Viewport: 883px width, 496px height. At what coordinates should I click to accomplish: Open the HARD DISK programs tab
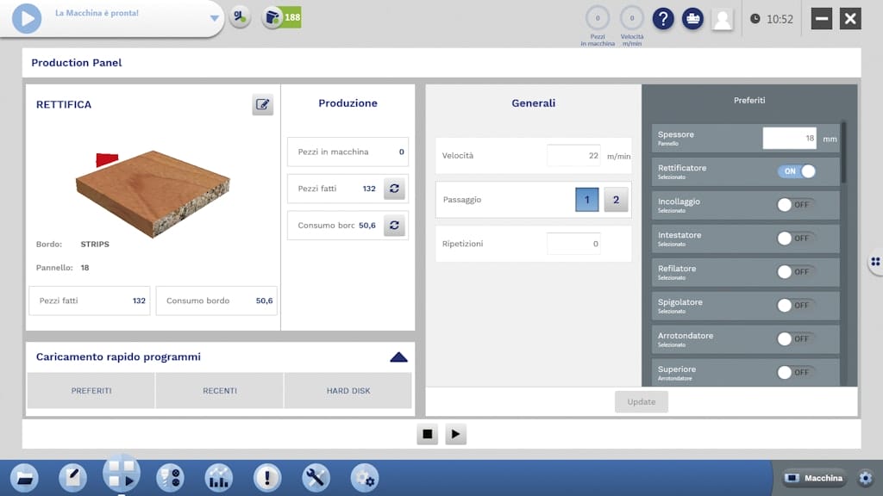348,391
